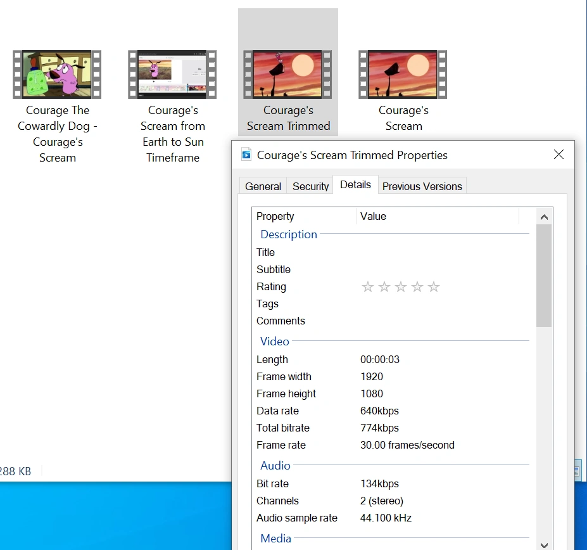Set rating to two stars
The width and height of the screenshot is (587, 550).
(x=384, y=287)
